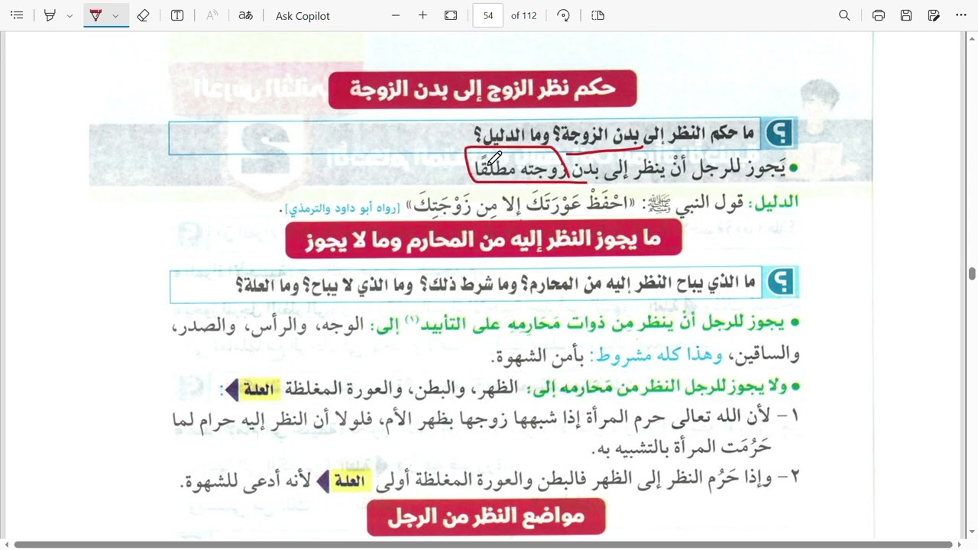The image size is (978, 550).
Task: Open the more options ellipsis menu
Action: [x=961, y=15]
